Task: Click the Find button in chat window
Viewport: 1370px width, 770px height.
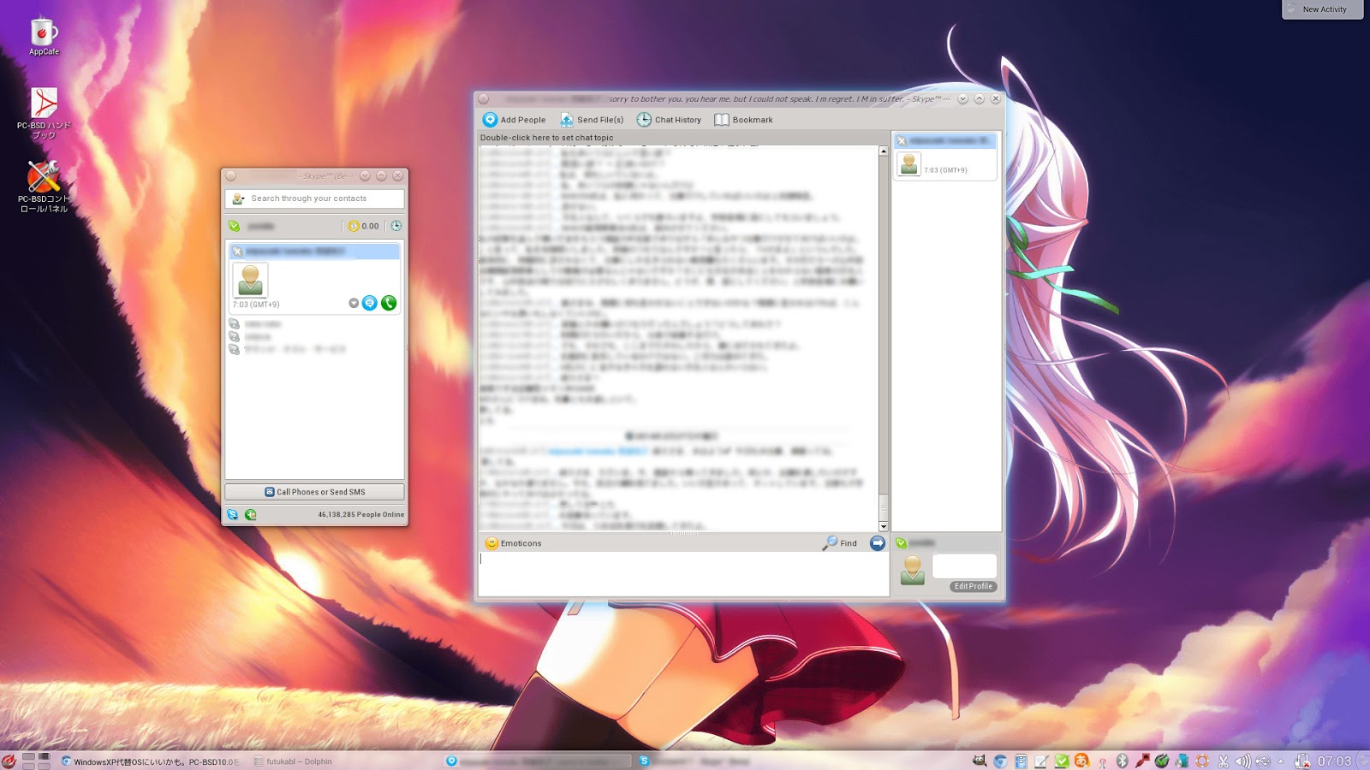Action: 840,543
